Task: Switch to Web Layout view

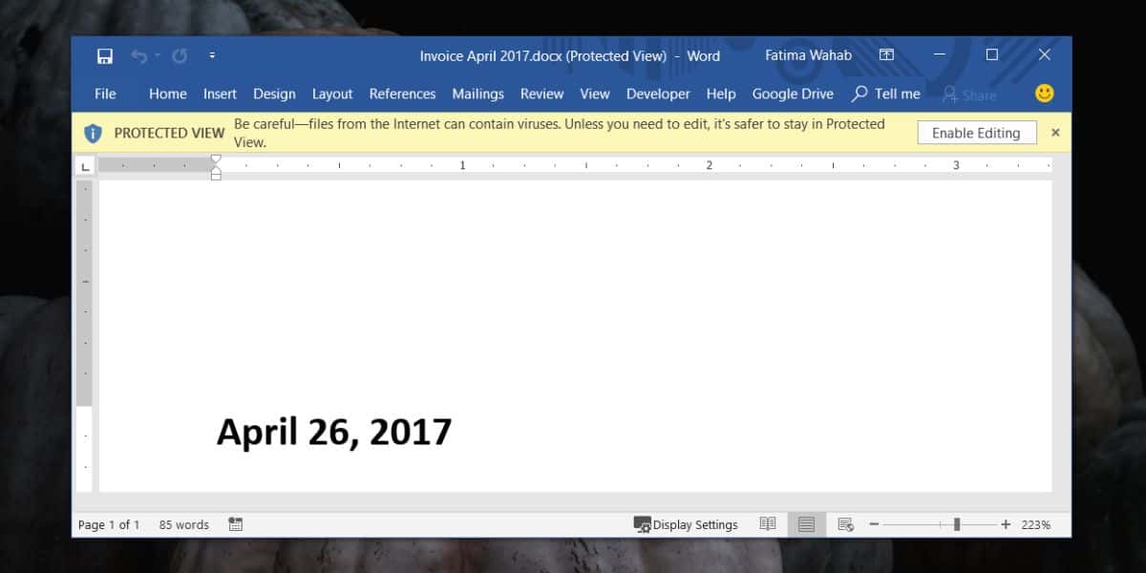Action: click(x=844, y=523)
